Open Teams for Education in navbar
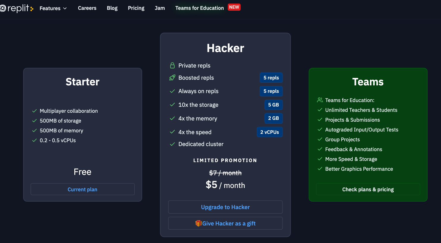 (x=200, y=8)
